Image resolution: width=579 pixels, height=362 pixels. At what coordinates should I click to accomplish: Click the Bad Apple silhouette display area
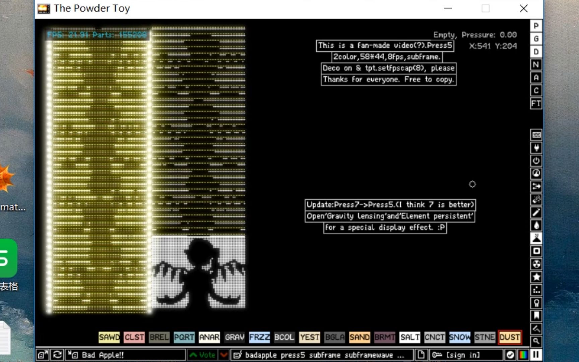[199, 272]
